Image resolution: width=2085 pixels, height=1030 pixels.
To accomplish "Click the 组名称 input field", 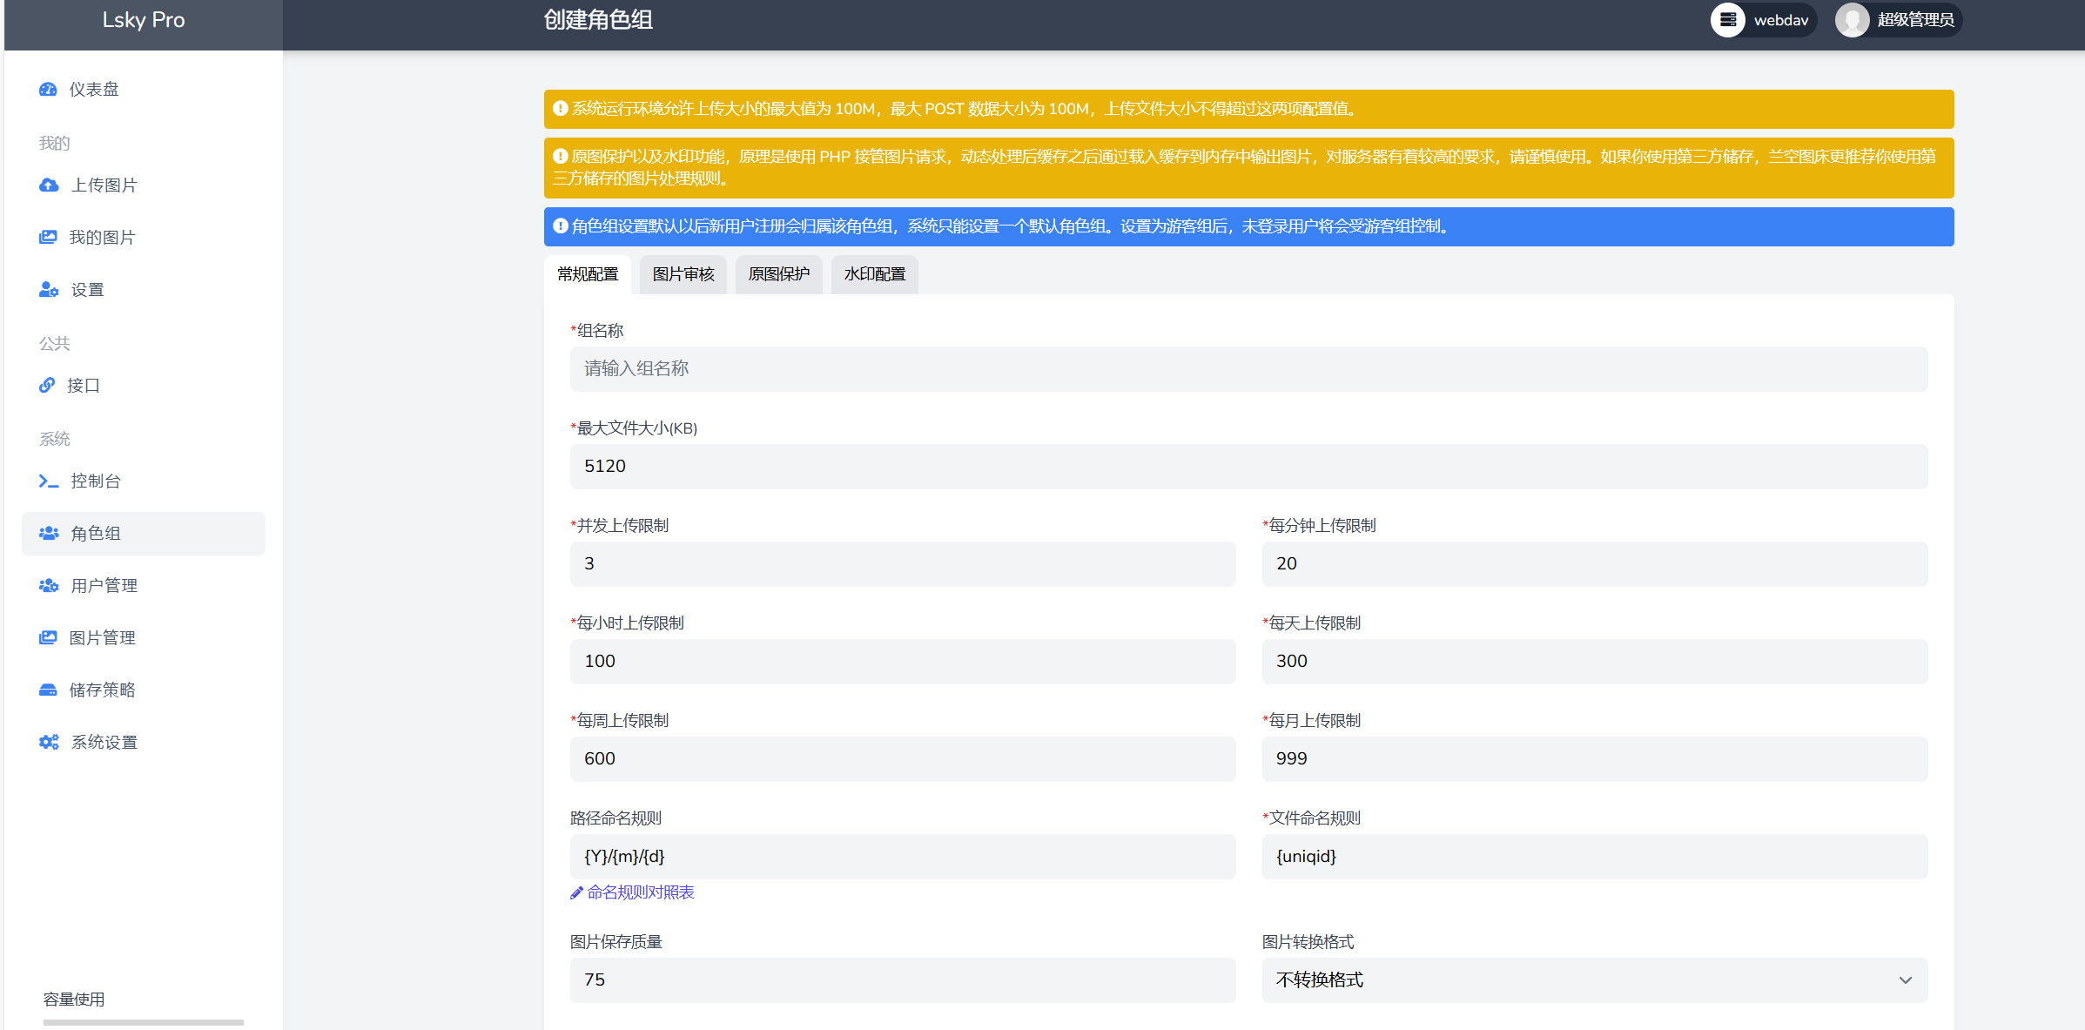I will [1248, 369].
